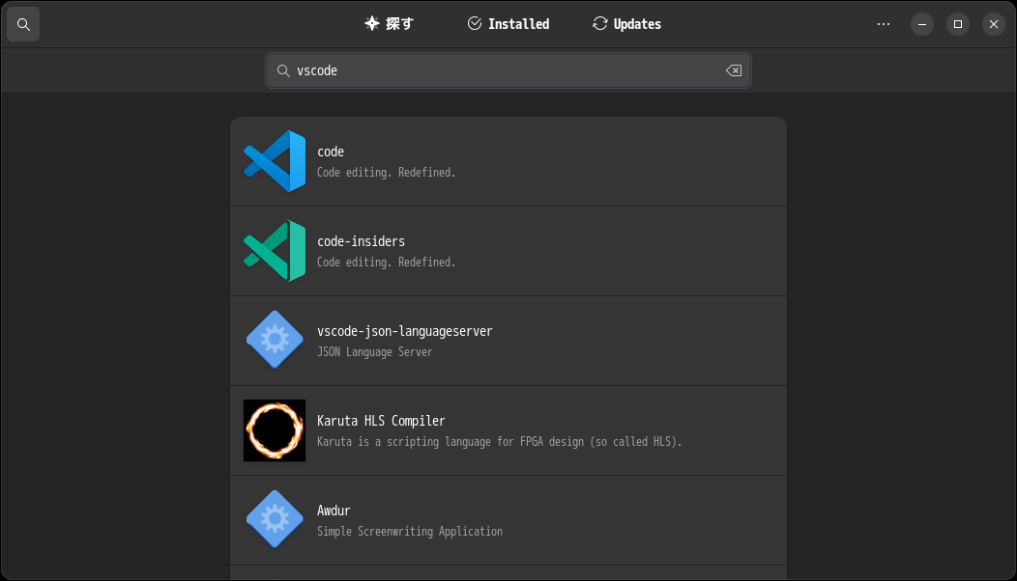Click the refresh icon on Updates tab

(x=600, y=24)
